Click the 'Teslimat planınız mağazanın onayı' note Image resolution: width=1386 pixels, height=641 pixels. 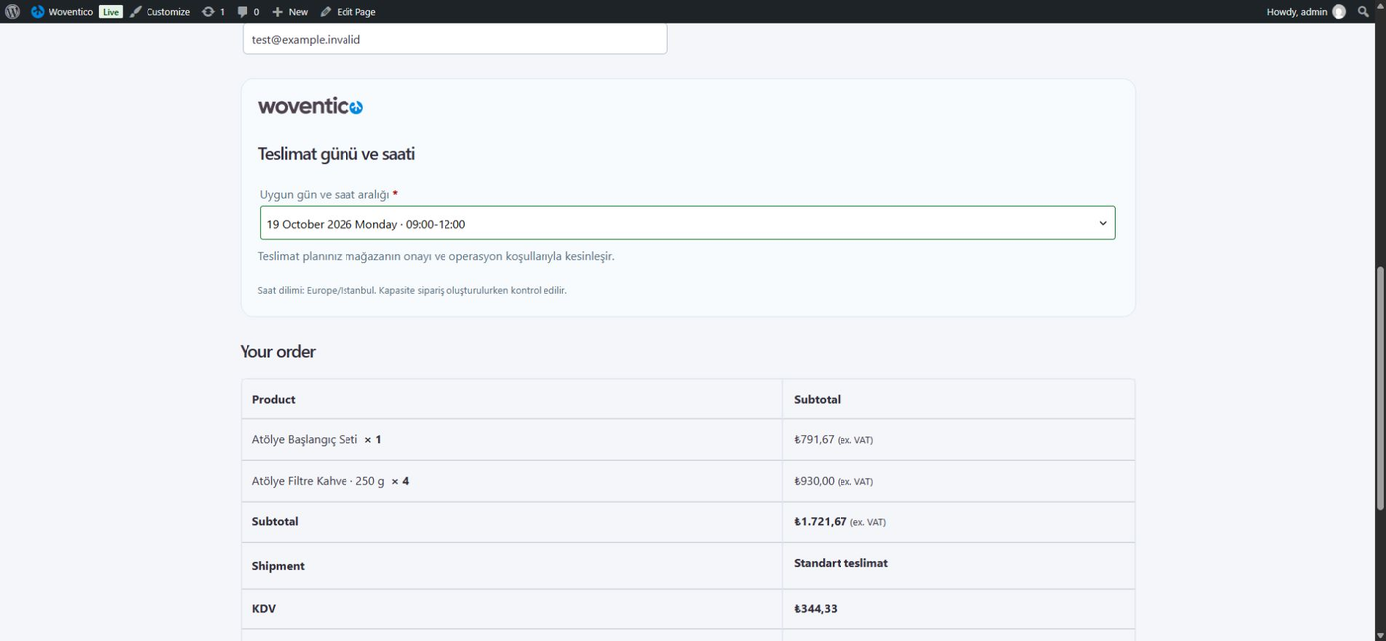(437, 256)
